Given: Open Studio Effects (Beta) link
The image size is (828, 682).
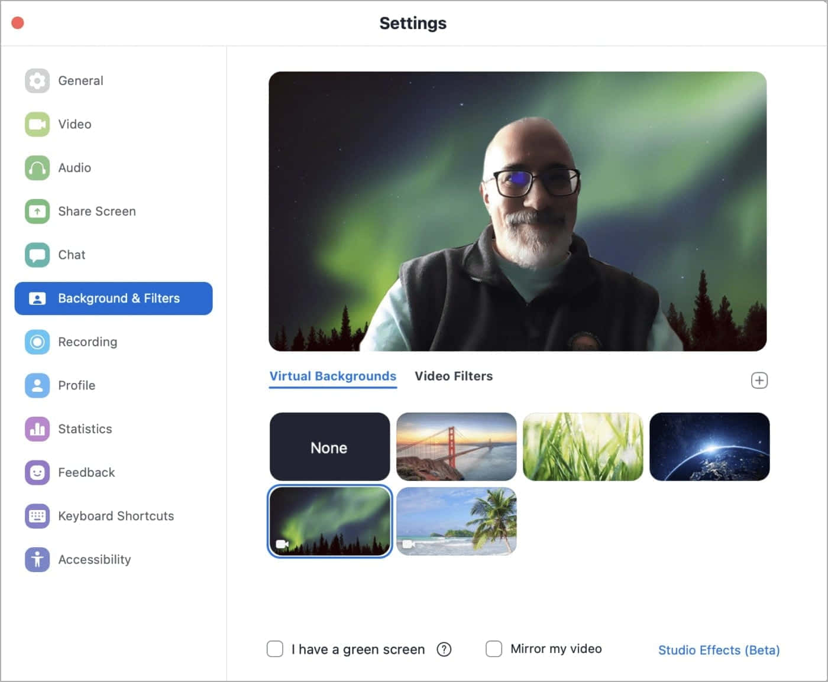Looking at the screenshot, I should 719,650.
